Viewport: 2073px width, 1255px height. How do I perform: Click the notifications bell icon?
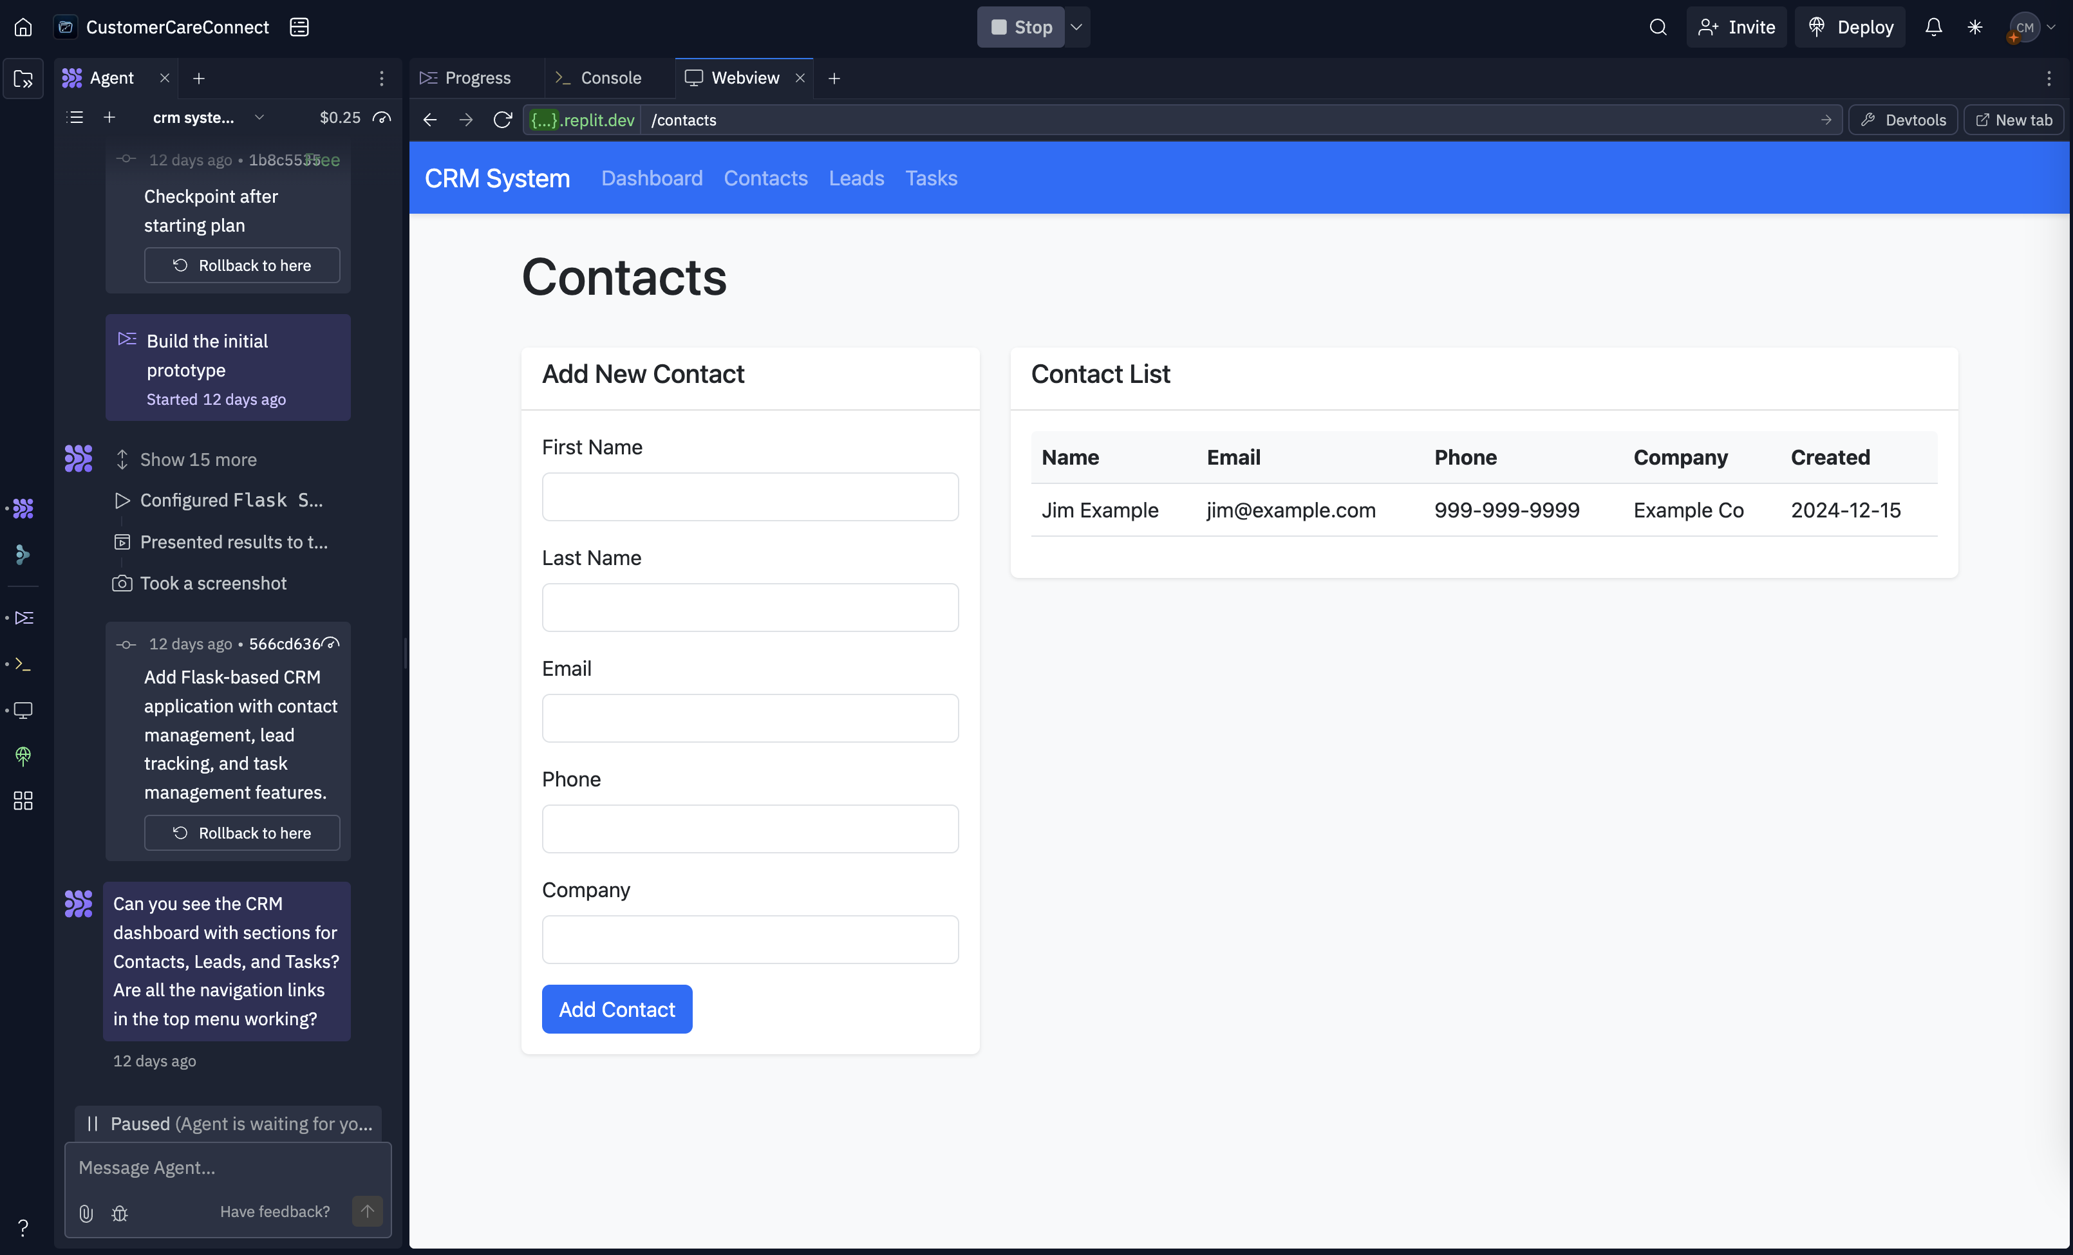pos(1933,26)
